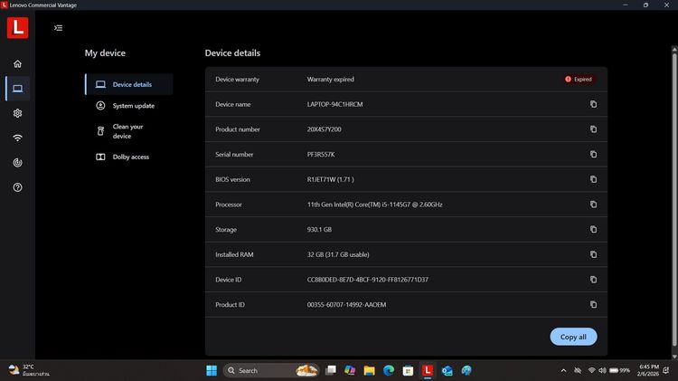Copy the Device ID value

click(593, 280)
